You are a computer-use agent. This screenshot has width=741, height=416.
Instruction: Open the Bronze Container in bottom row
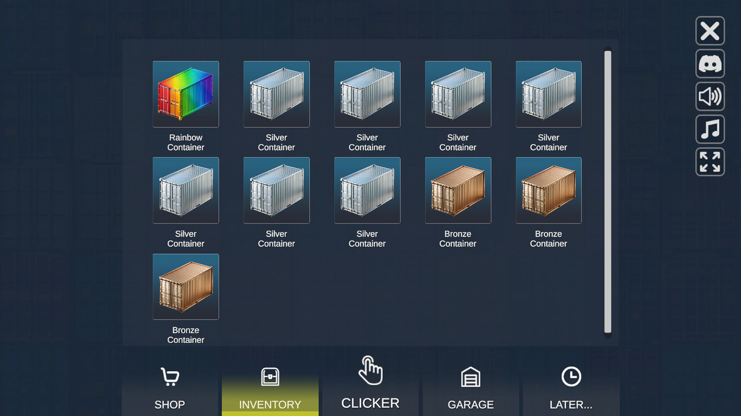click(186, 287)
